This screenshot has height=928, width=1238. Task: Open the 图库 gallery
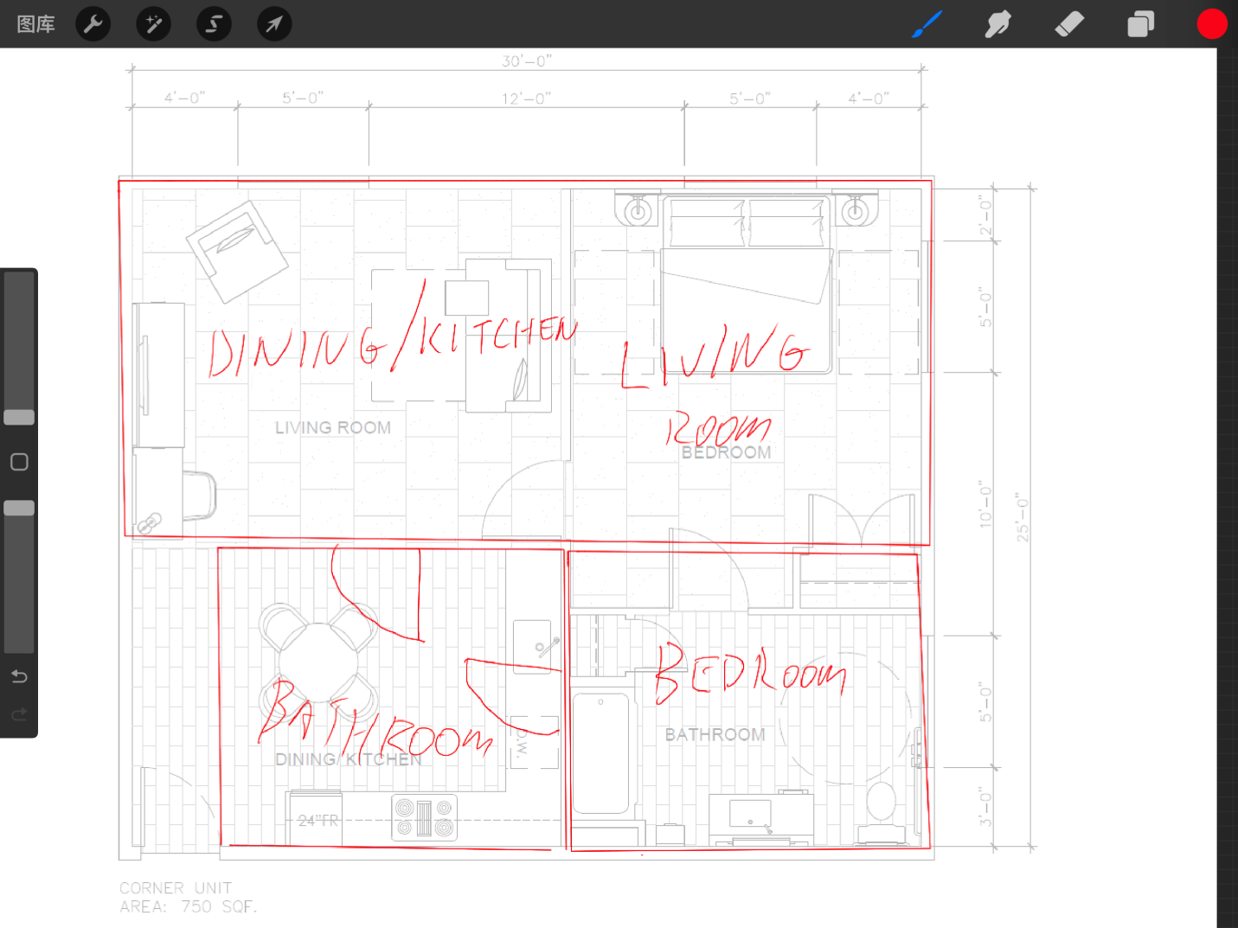pos(35,24)
